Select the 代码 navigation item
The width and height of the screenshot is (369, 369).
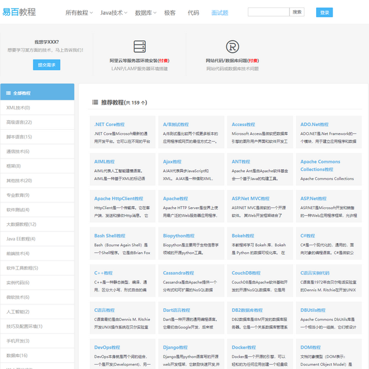[x=193, y=12]
